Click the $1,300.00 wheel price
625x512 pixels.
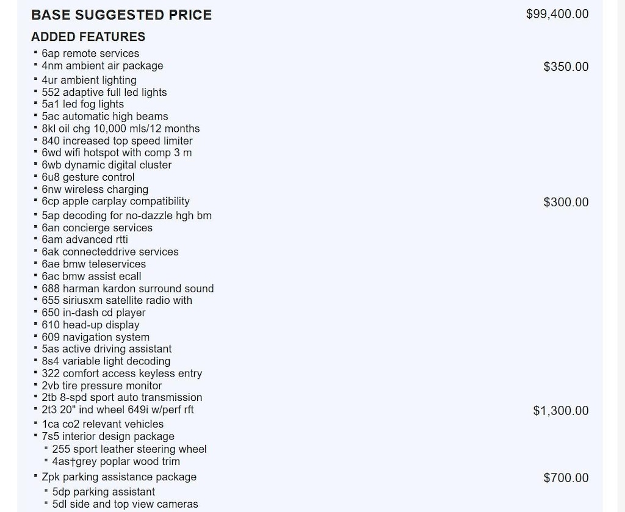tap(561, 411)
